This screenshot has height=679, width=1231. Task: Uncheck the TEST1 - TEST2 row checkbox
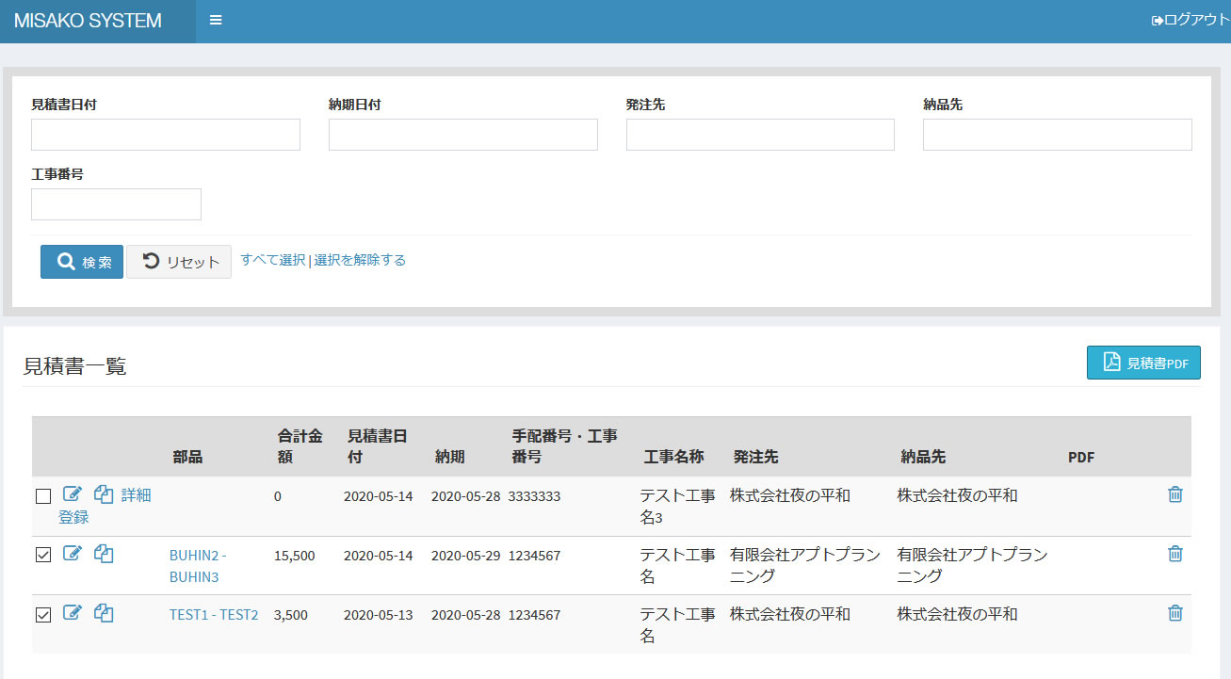tap(42, 615)
